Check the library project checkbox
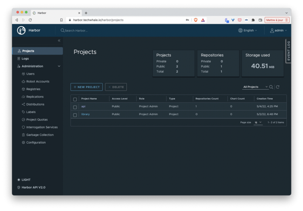The image size is (303, 211). tap(75, 115)
